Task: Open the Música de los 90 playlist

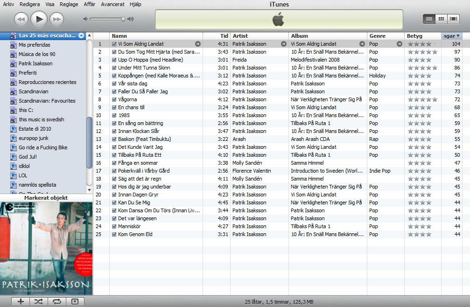Action: pos(37,54)
